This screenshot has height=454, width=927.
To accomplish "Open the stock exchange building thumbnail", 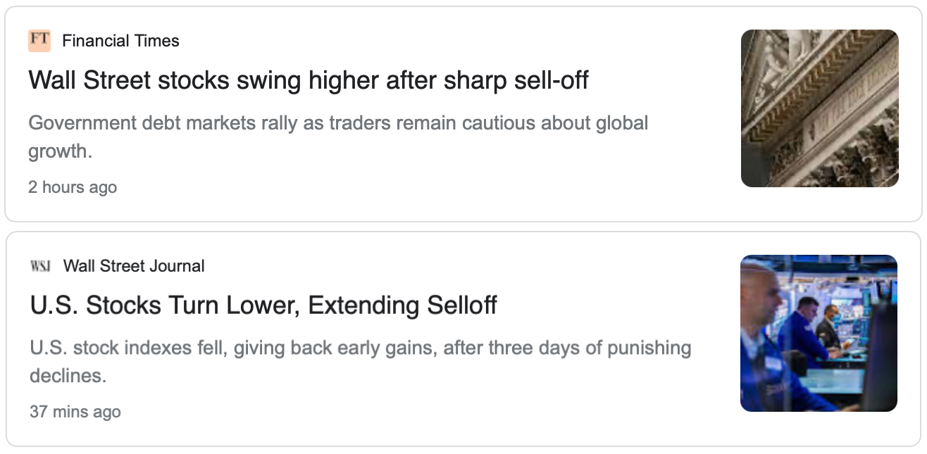I will pyautogui.click(x=820, y=108).
